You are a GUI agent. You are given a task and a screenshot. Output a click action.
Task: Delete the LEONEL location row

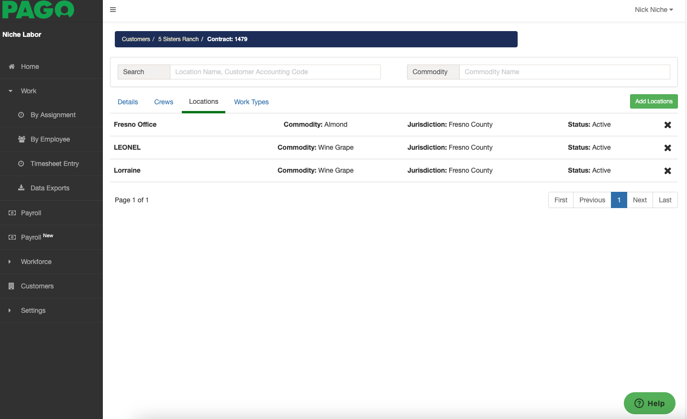(667, 148)
